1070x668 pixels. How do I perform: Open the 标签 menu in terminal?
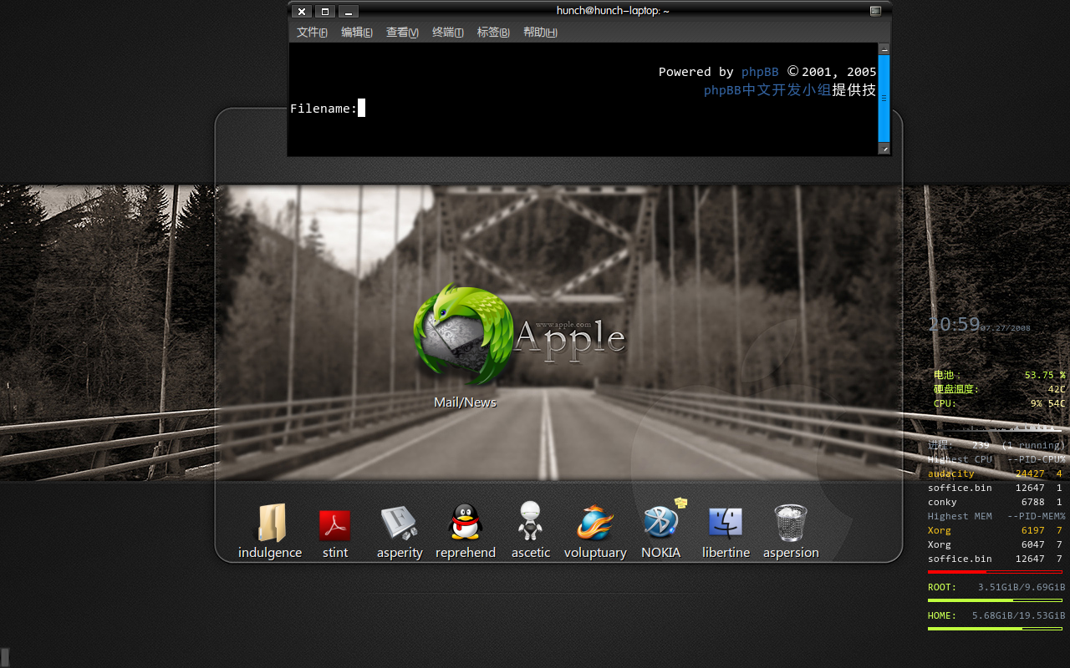click(493, 33)
